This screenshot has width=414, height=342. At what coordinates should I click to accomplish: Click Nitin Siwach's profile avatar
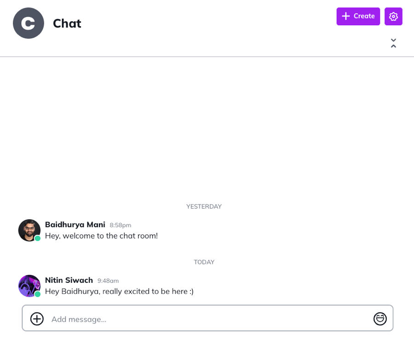pyautogui.click(x=29, y=285)
